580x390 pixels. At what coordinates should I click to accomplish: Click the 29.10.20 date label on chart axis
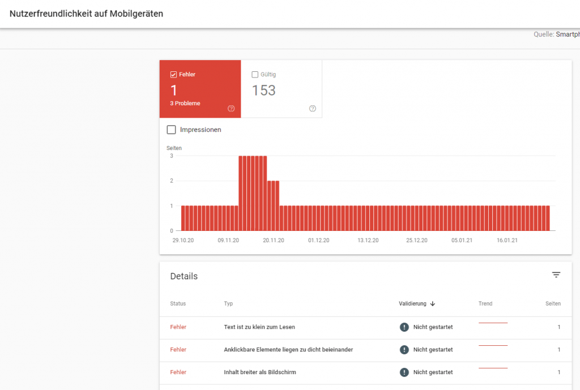pos(183,241)
